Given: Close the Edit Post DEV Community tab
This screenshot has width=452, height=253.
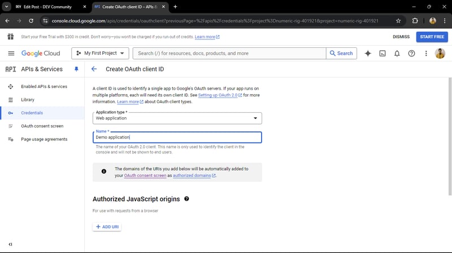Looking at the screenshot, I should click(x=84, y=7).
